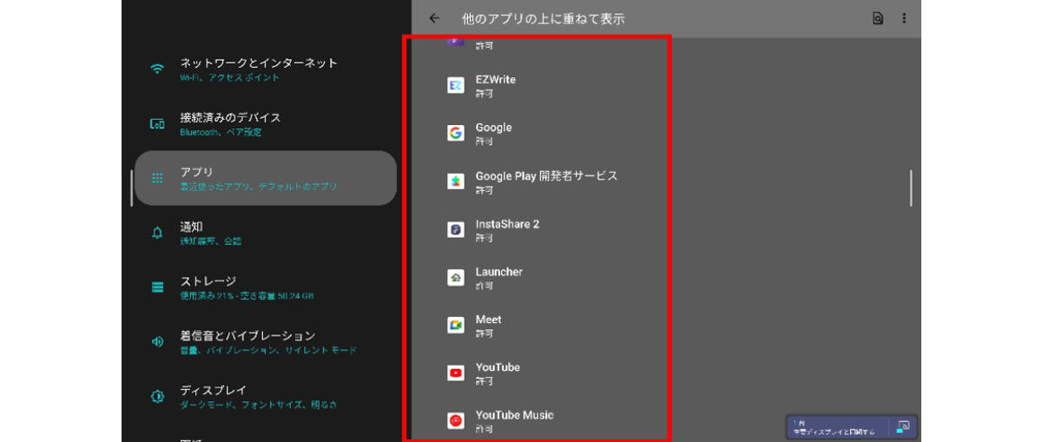Viewport: 1042px width, 442px height.
Task: Open the search icon in the top bar
Action: [878, 18]
